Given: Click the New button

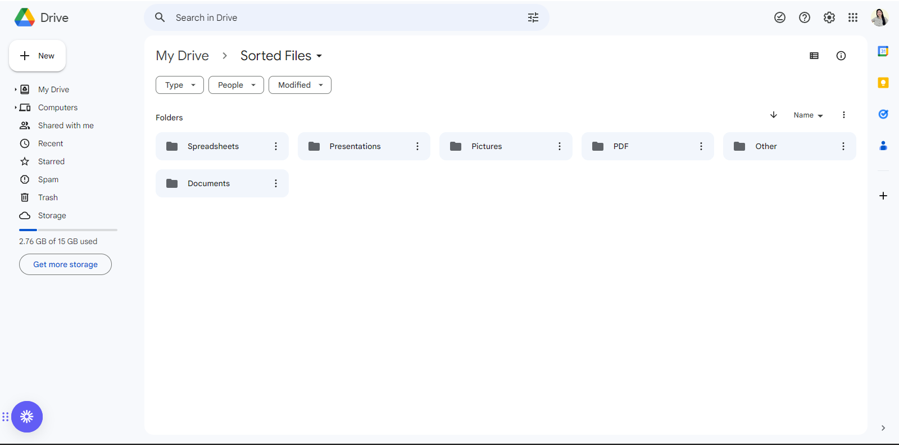Looking at the screenshot, I should [x=38, y=56].
